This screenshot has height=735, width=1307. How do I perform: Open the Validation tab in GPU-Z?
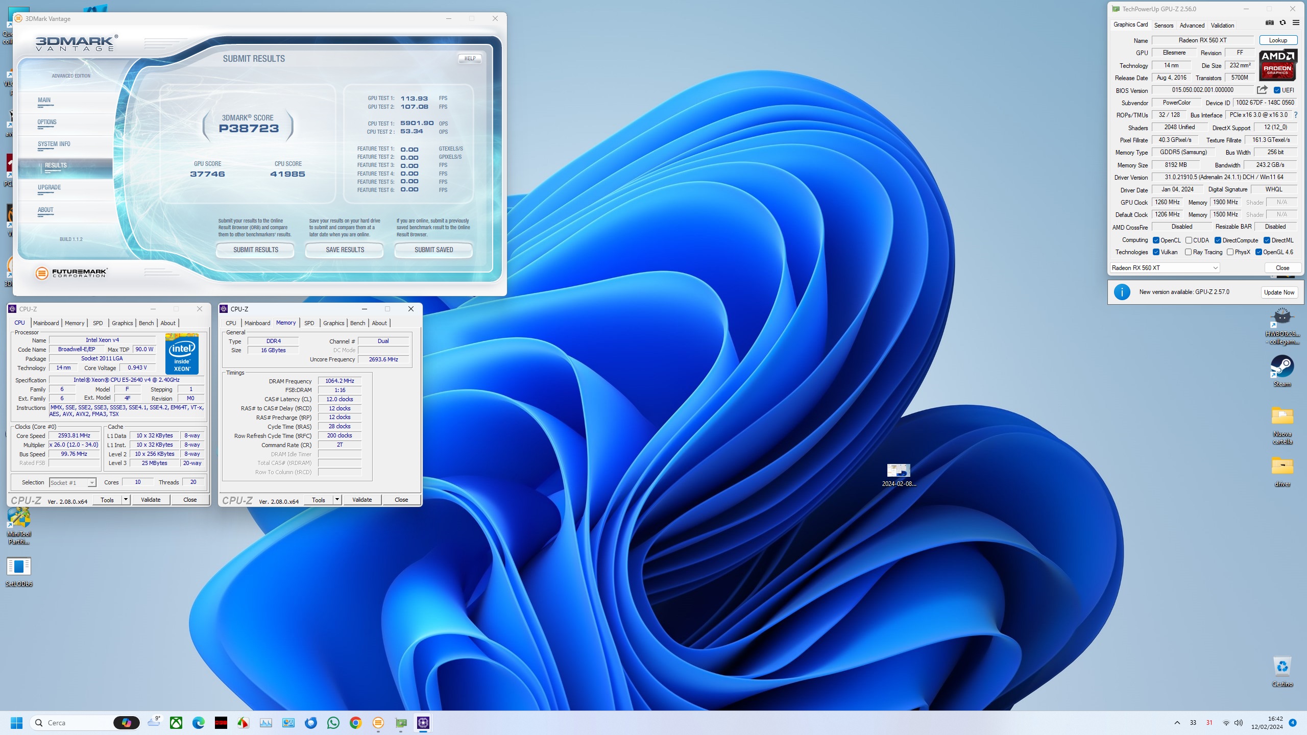[x=1222, y=26]
